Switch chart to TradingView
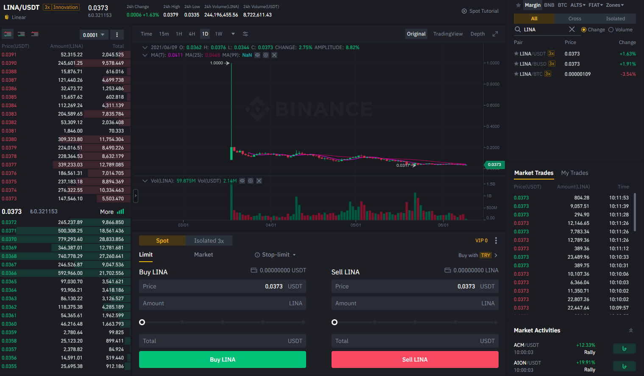 coord(448,34)
